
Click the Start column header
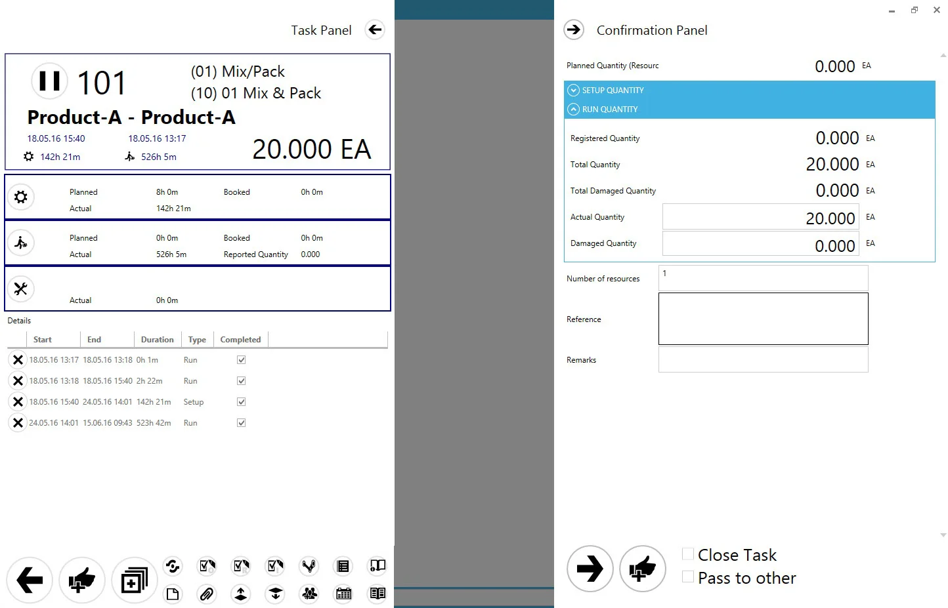point(43,340)
